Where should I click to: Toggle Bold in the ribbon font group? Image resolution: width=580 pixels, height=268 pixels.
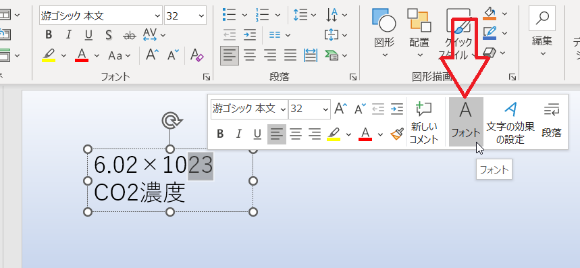49,35
